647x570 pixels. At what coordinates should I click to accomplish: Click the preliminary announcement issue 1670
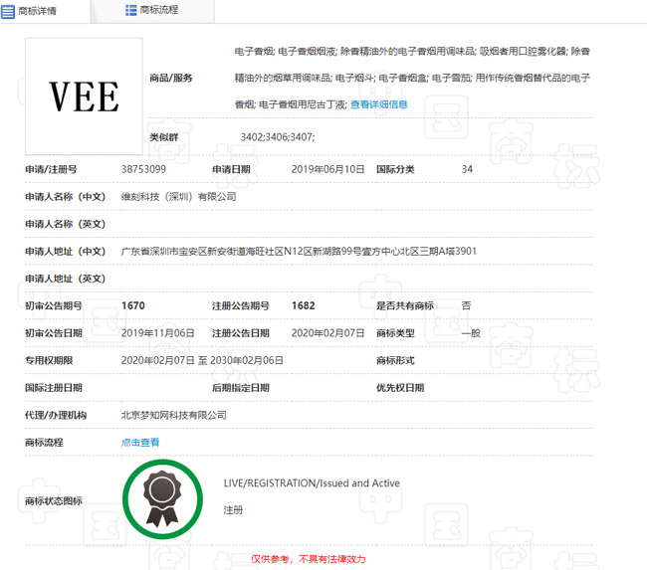[132, 305]
